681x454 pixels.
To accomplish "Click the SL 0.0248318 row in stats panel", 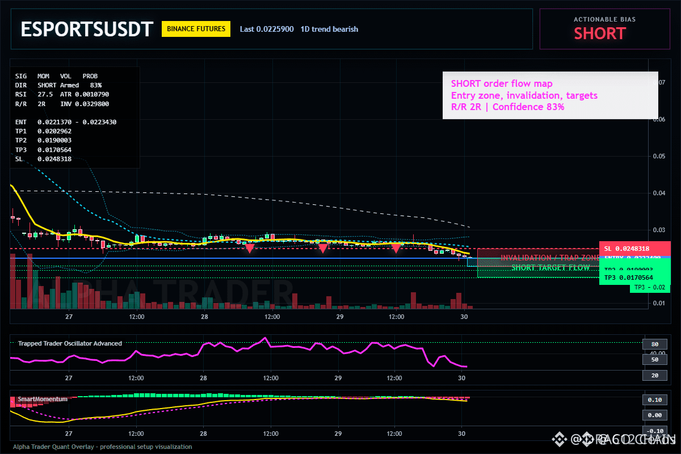I will coord(44,159).
